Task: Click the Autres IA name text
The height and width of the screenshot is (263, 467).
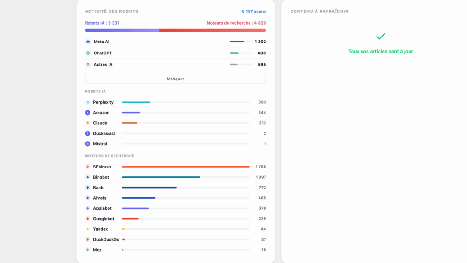Action: coord(103,65)
